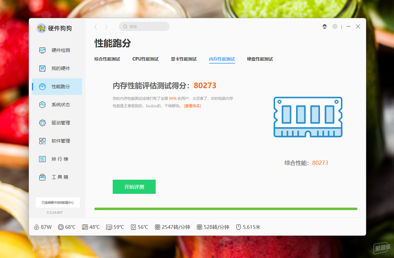Switch to CPU性能测试 tab
394x258 pixels.
[x=146, y=59]
